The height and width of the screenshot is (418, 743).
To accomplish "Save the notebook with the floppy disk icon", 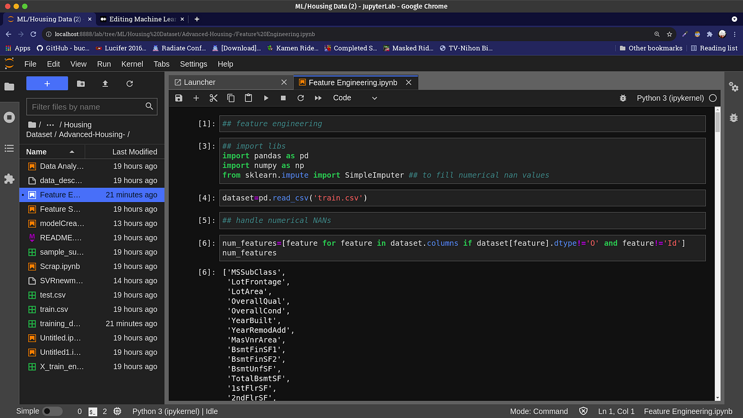I will coord(179,98).
